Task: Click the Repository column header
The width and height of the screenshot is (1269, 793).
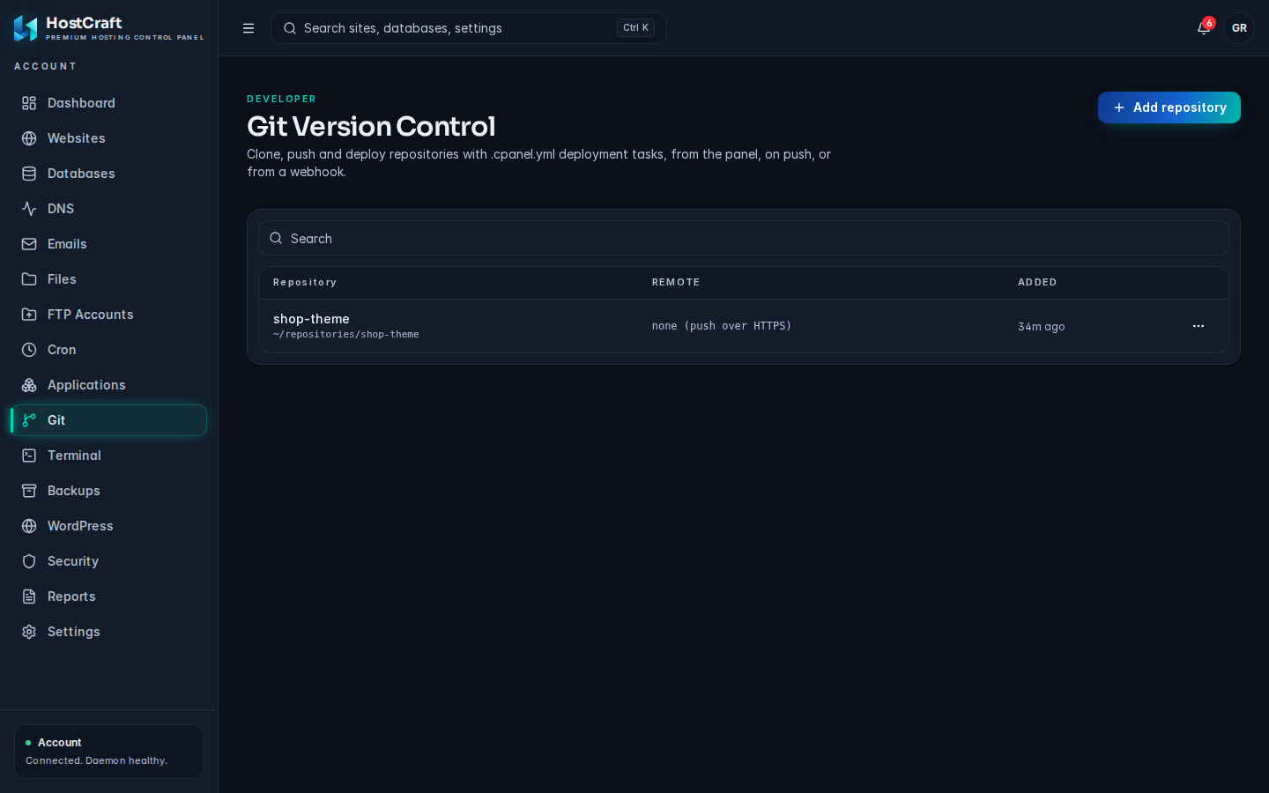Action: [x=305, y=283]
